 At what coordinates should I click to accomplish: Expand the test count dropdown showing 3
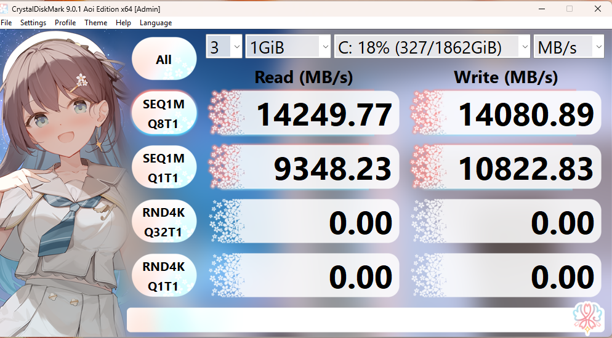224,47
